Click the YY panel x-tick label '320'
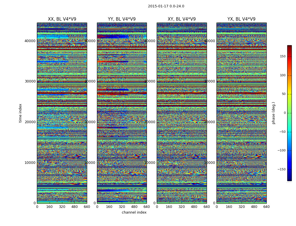 tap(122, 207)
